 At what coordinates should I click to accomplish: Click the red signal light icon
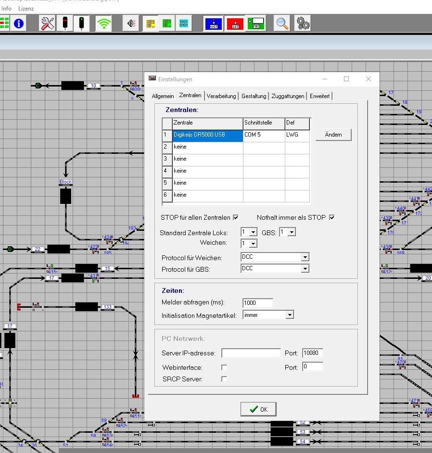click(x=64, y=24)
